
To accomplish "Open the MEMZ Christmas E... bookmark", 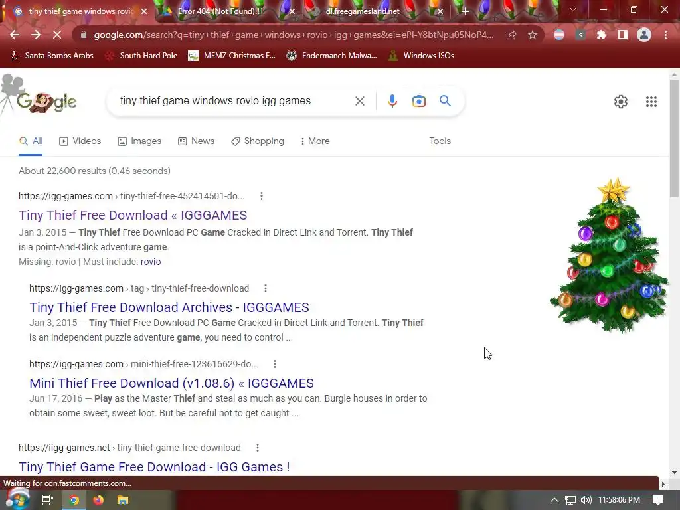I will coord(232,56).
